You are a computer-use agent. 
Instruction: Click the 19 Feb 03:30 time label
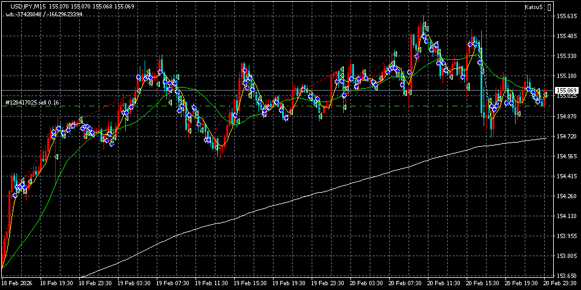pos(134,283)
